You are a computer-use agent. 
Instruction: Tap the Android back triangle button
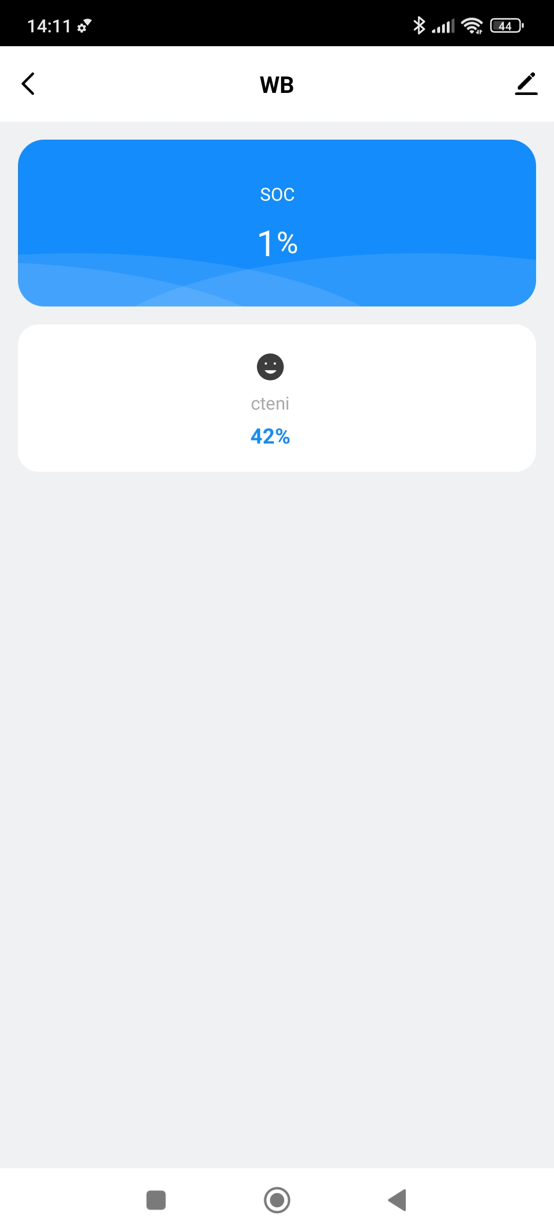pos(398,1200)
